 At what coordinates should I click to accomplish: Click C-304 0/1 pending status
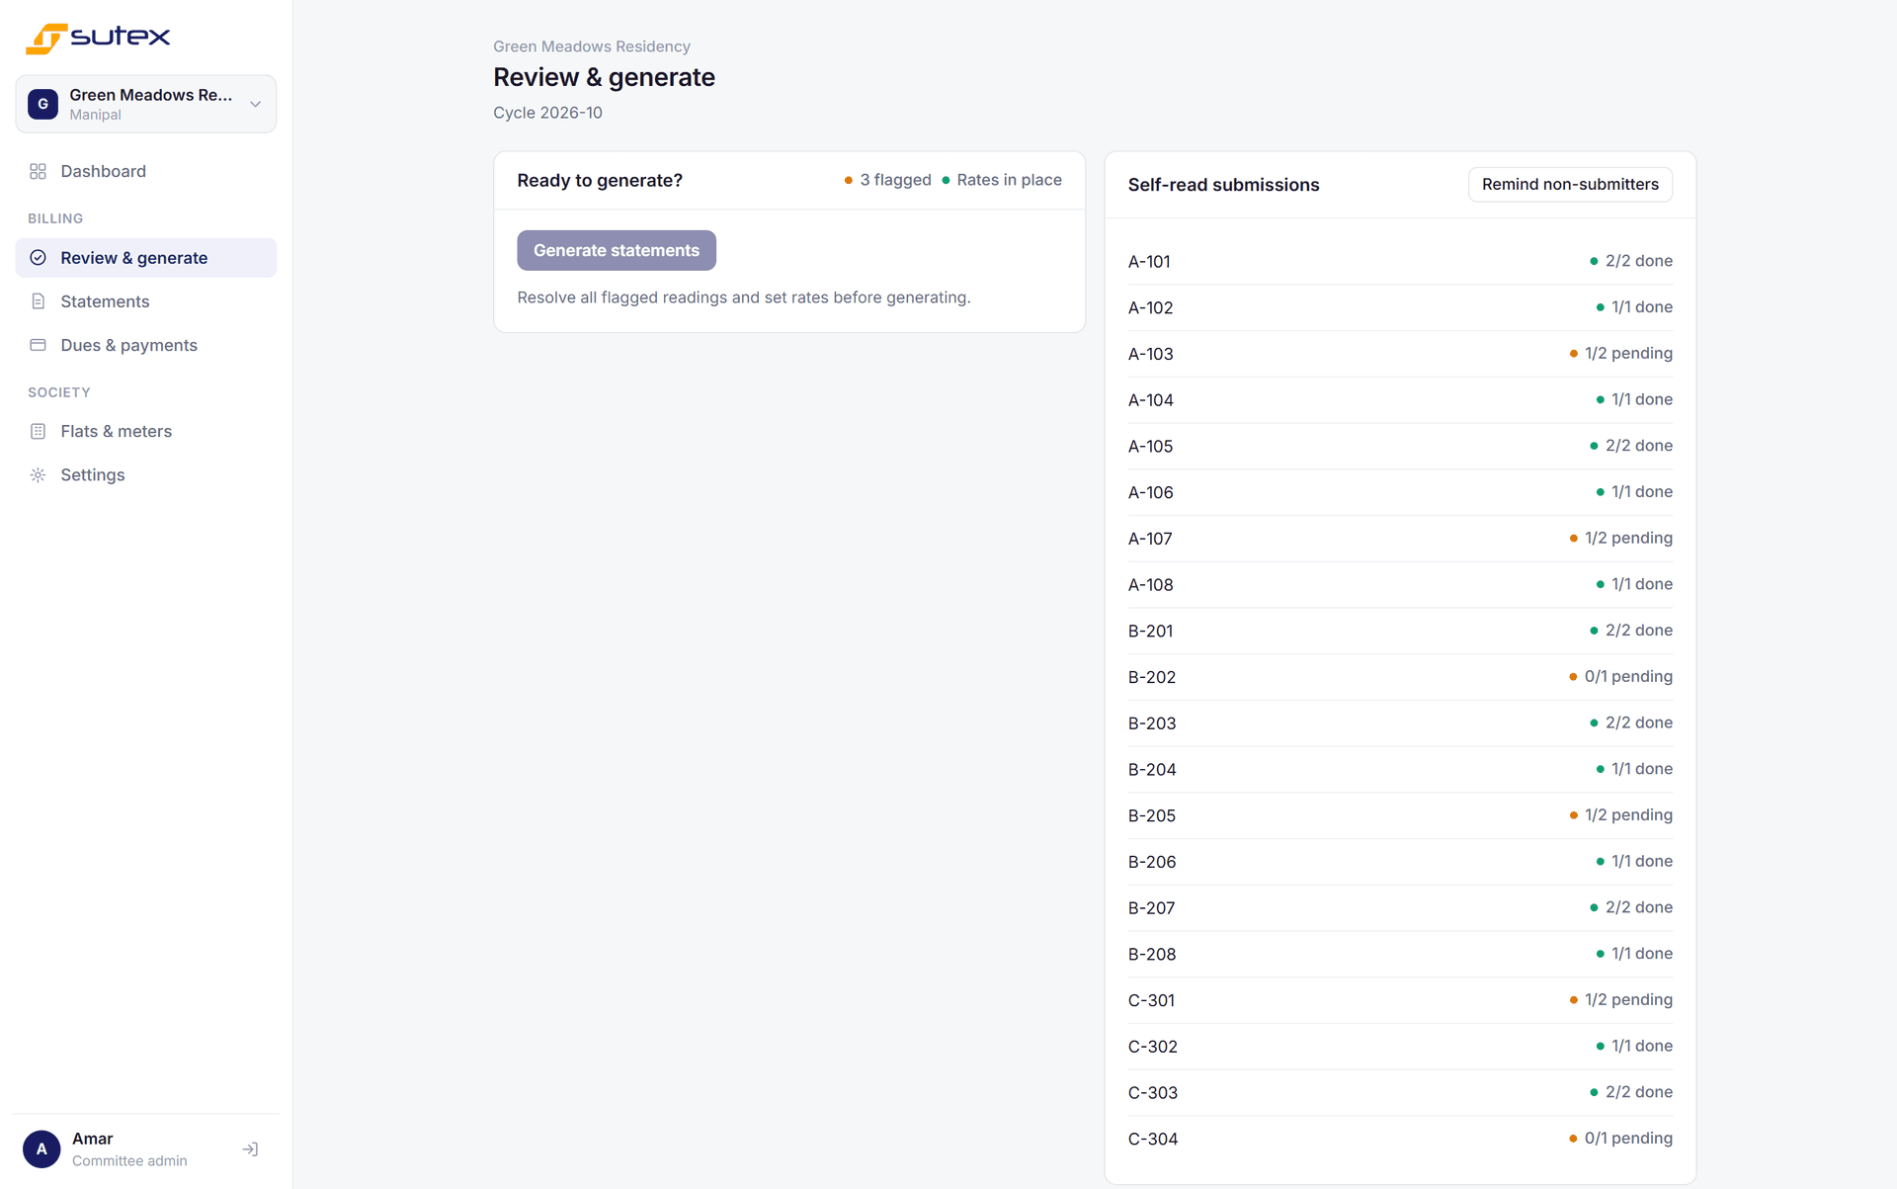pos(1620,1139)
